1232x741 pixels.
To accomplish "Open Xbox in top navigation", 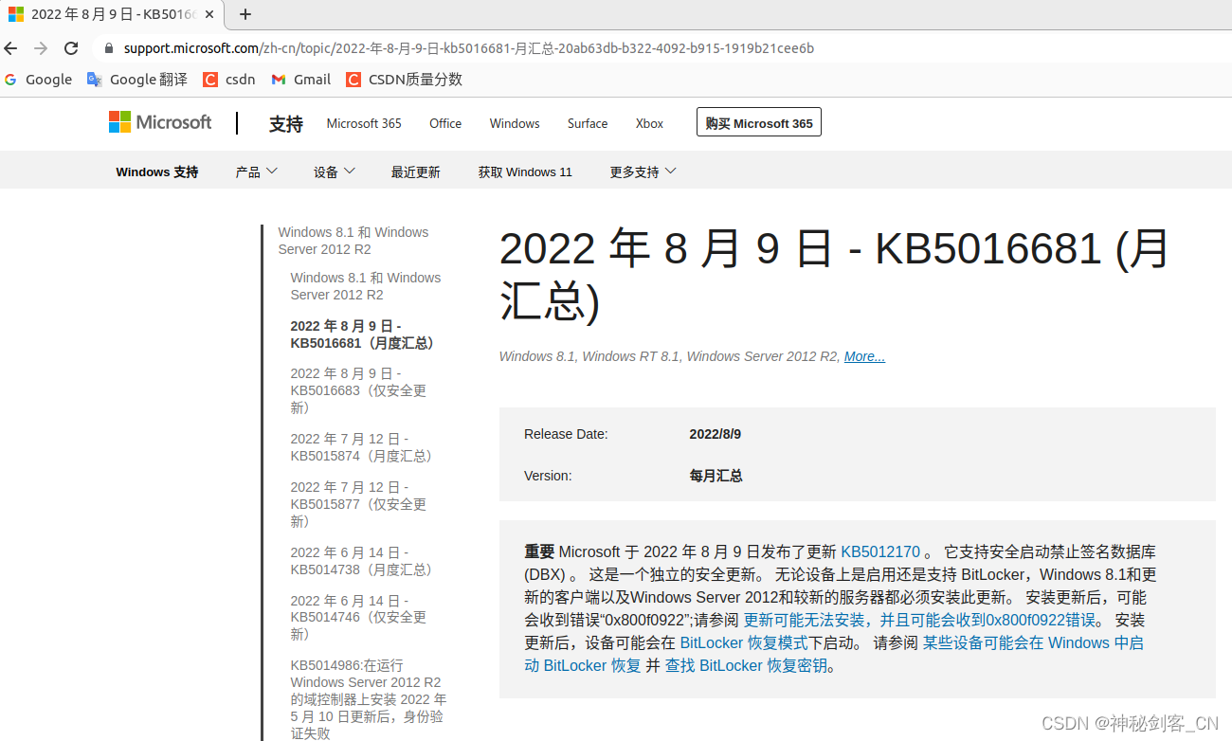I will (649, 123).
